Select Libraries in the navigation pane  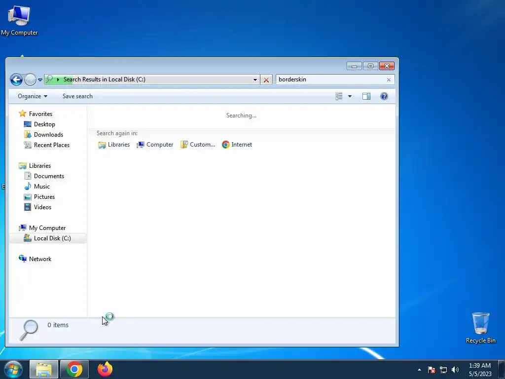coord(40,166)
